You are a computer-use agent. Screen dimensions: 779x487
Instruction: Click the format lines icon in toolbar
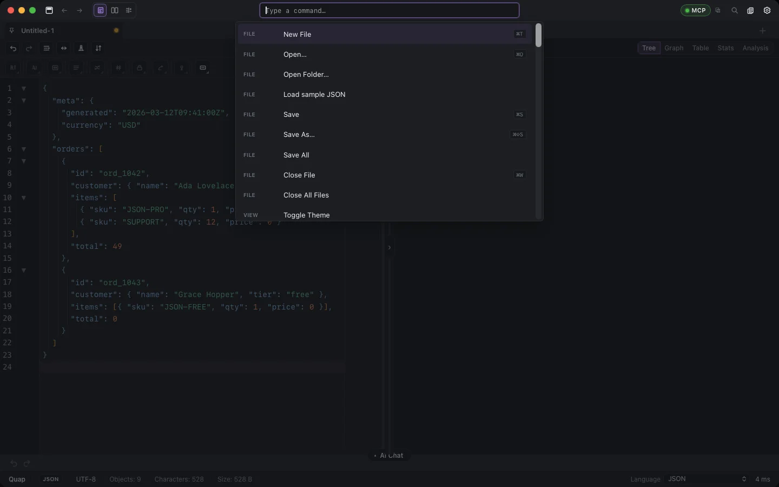pos(47,48)
